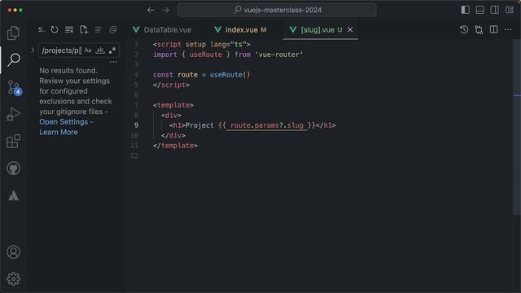Open a new search editor
521x293 pixels.
click(x=84, y=30)
